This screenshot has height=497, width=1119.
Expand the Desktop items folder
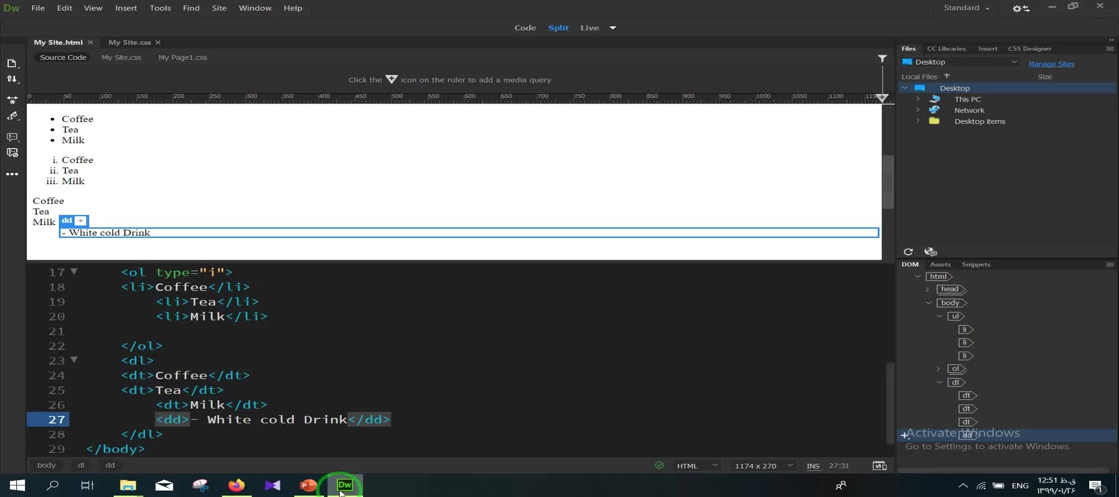[x=918, y=121]
